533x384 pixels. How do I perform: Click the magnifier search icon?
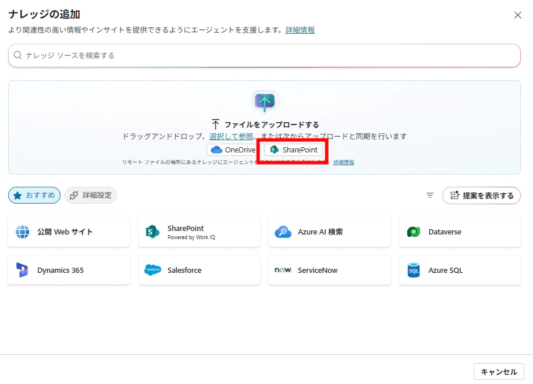(17, 55)
